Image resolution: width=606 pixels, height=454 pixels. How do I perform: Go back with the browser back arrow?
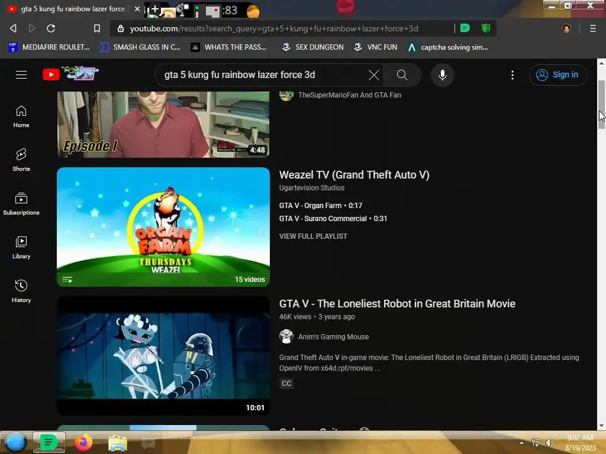tap(13, 28)
